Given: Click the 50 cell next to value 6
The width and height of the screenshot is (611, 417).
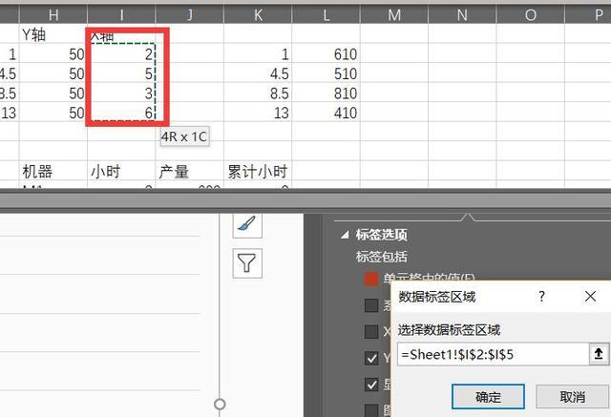Looking at the screenshot, I should click(53, 113).
